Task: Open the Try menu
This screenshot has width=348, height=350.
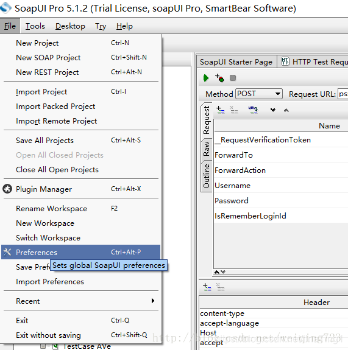Action: pyautogui.click(x=101, y=26)
